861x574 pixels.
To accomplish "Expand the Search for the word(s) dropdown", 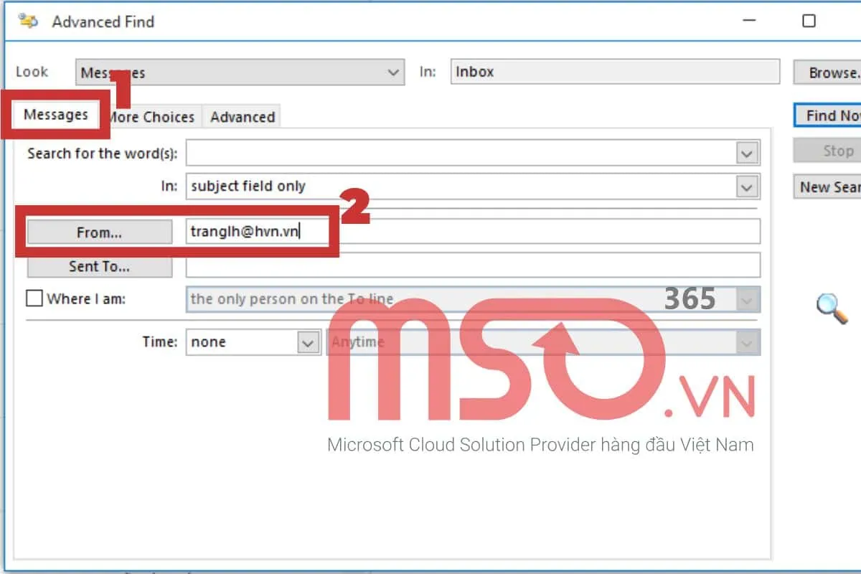I will [748, 152].
